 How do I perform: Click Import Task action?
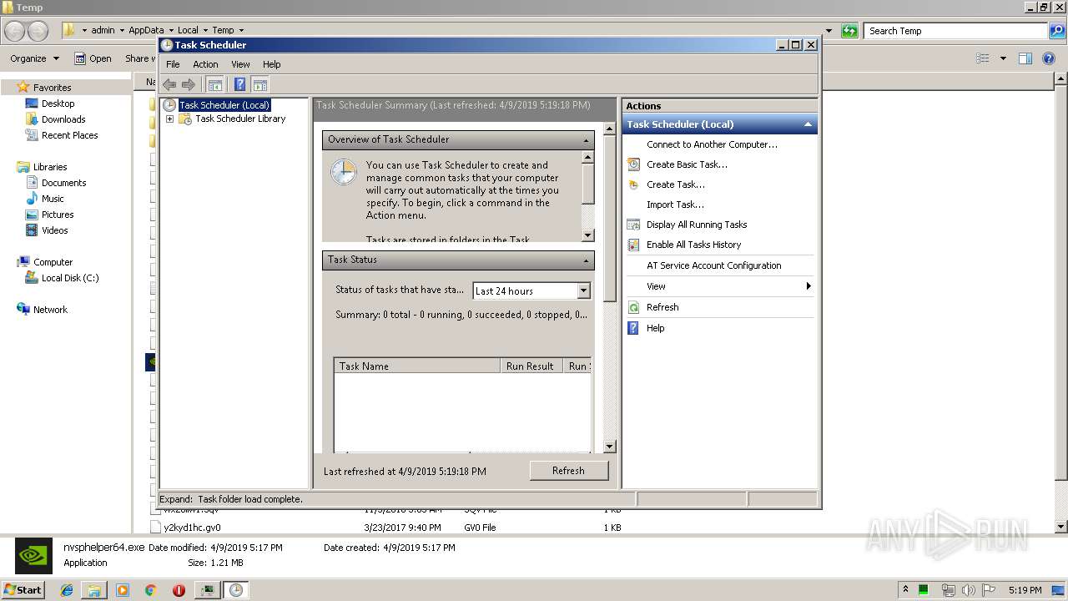[675, 205]
